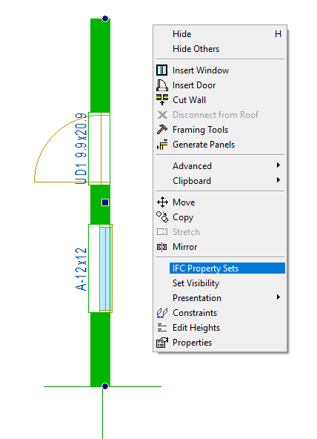Viewport: 317px width, 439px height.
Task: Select Hide Others from context menu
Action: [x=196, y=49]
